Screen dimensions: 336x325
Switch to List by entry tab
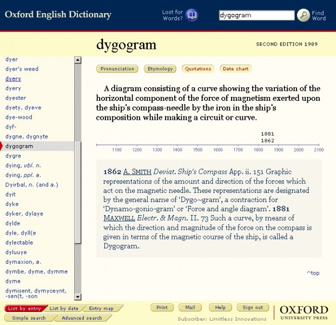pyautogui.click(x=24, y=308)
